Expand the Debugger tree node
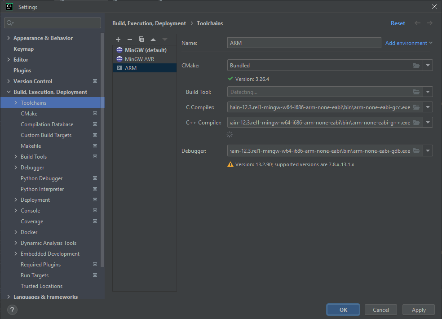Viewport: 442px width, 319px height. click(16, 167)
